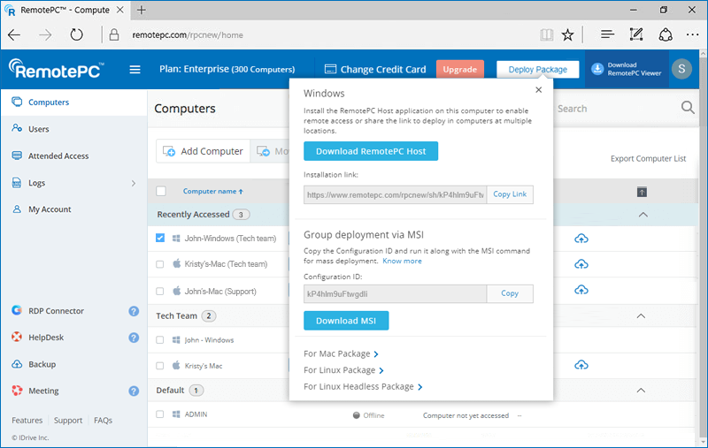Click the browser refresh icon

pyautogui.click(x=77, y=35)
